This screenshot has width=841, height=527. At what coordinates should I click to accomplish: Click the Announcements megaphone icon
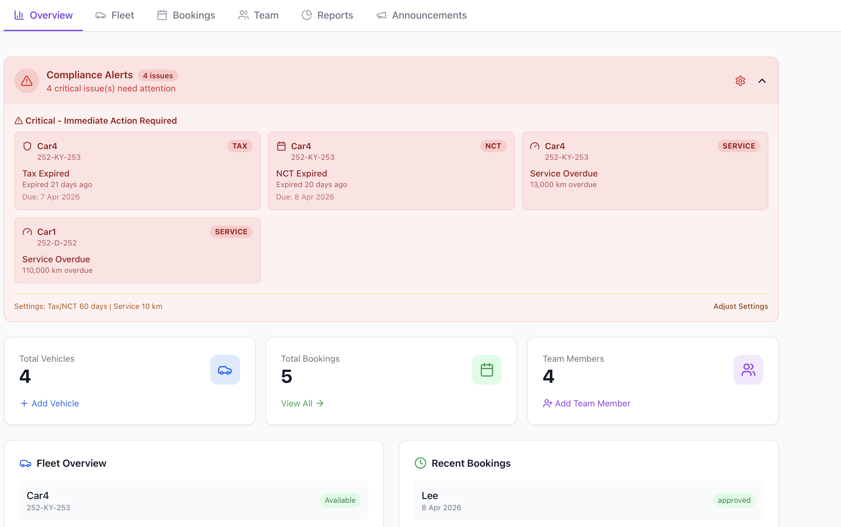pyautogui.click(x=381, y=15)
